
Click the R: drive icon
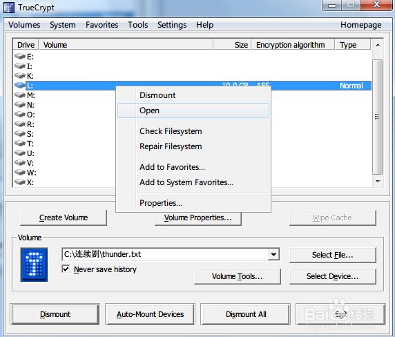tap(20, 124)
